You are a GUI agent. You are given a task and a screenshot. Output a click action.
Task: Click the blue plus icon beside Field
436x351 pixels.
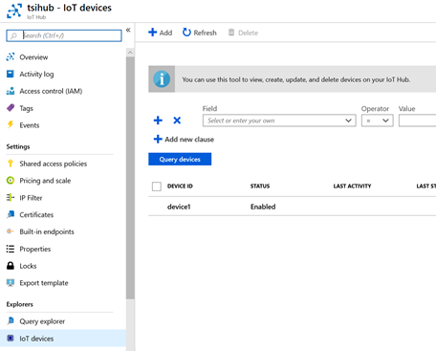pyautogui.click(x=158, y=121)
